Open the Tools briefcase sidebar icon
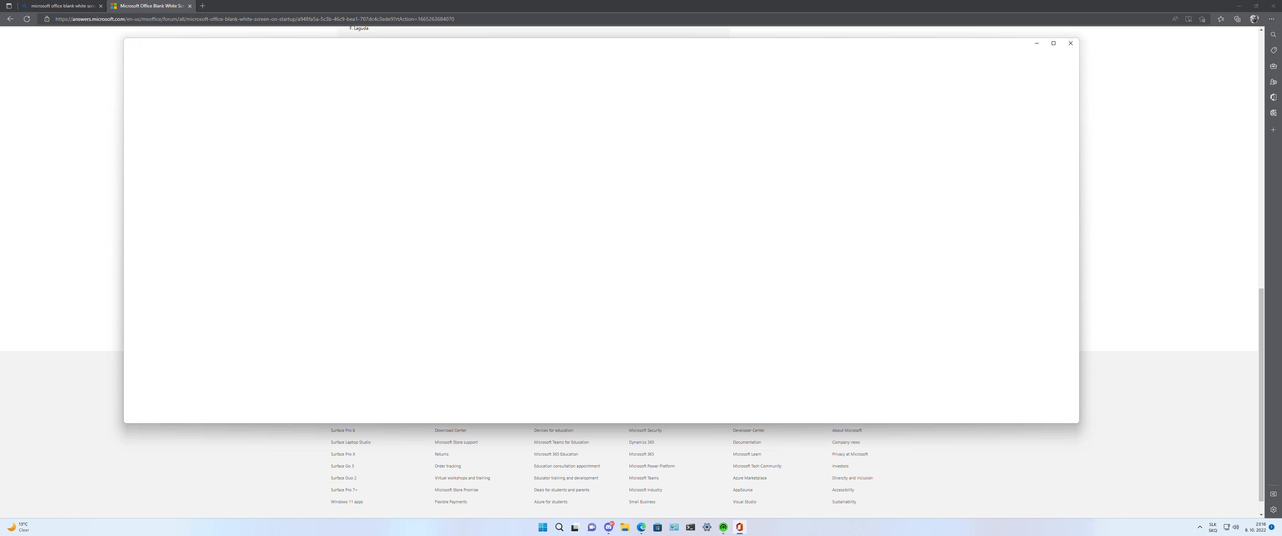 (1273, 66)
